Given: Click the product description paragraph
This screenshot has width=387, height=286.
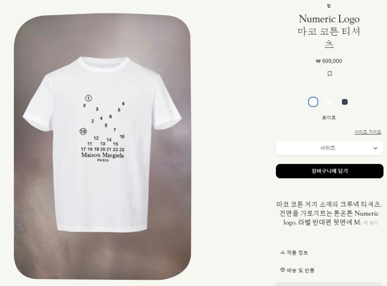Looking at the screenshot, I should [329, 213].
